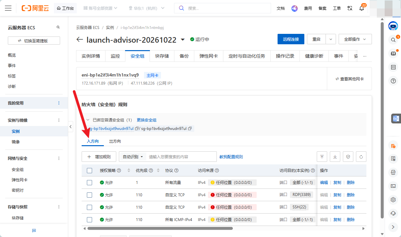Click the page vertical scrollbar
The width and height of the screenshot is (401, 237).
click(x=382, y=120)
